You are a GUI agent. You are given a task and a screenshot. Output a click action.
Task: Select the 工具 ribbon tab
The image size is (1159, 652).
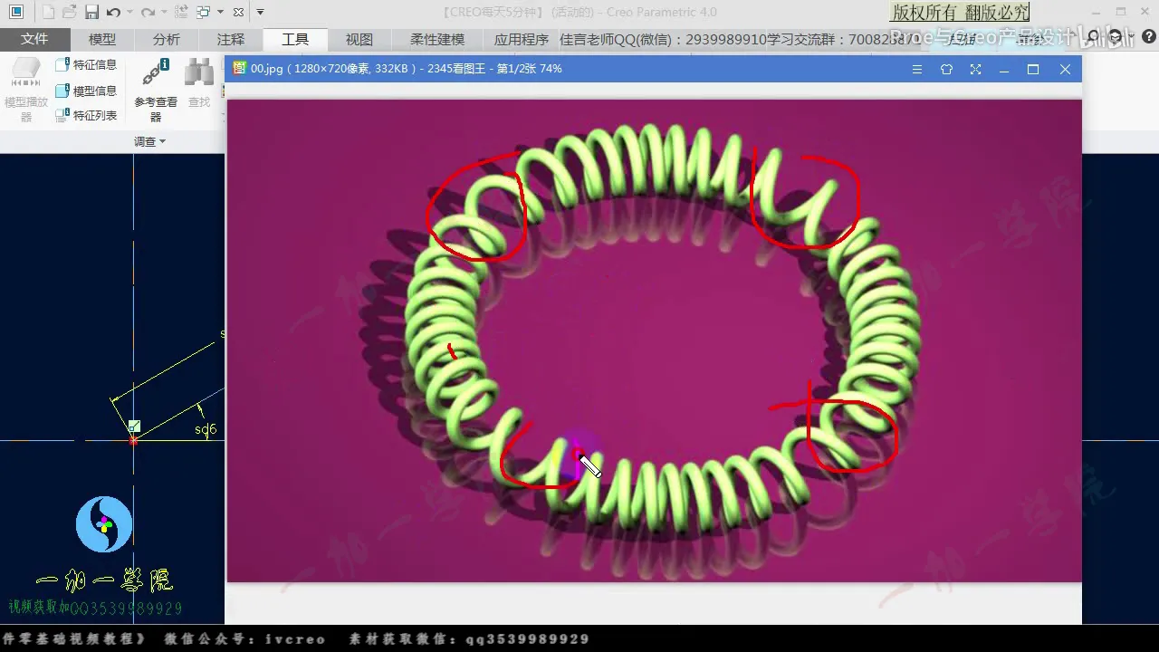click(295, 39)
